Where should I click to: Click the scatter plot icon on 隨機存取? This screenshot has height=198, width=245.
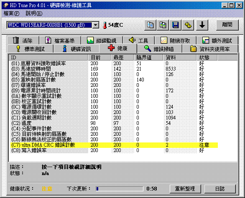pos(164,40)
